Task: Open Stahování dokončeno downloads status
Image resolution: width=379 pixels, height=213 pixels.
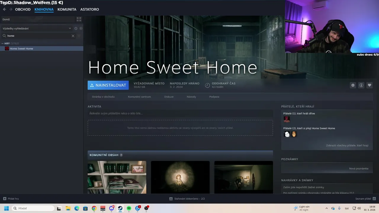Action: (187, 199)
